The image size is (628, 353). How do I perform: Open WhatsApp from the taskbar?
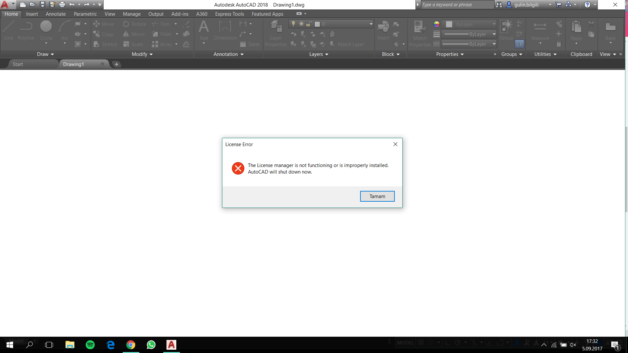click(x=151, y=345)
